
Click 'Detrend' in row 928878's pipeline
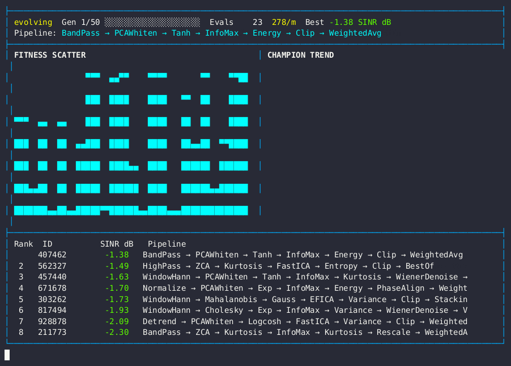(x=159, y=321)
